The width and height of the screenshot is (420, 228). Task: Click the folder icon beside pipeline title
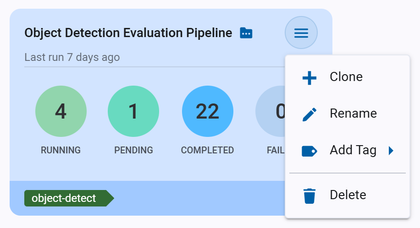click(246, 33)
